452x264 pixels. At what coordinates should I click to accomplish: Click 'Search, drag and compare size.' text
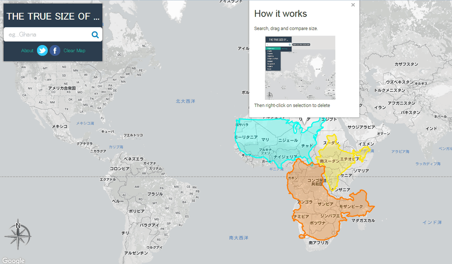coord(286,28)
